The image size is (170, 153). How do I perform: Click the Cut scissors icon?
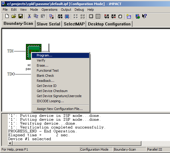[29, 16]
